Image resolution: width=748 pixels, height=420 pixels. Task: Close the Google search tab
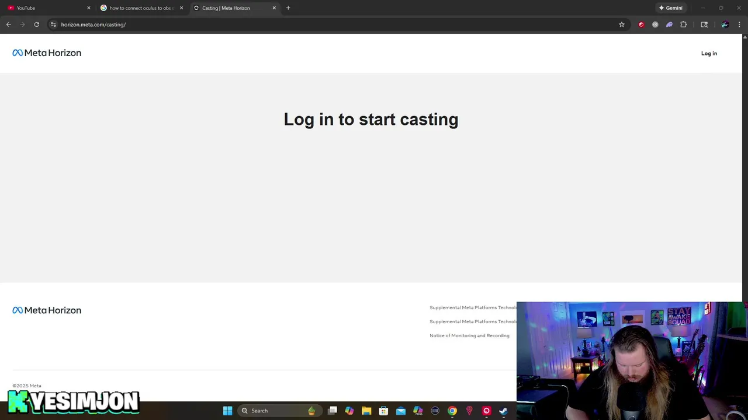(181, 8)
